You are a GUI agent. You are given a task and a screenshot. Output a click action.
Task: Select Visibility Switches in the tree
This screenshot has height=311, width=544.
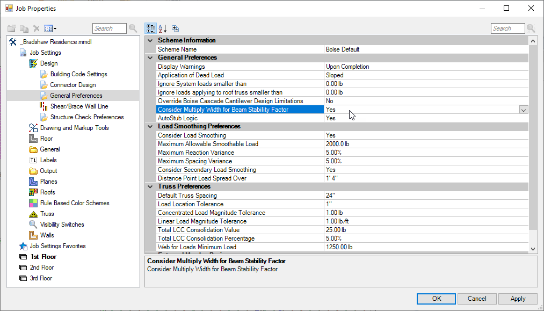62,225
